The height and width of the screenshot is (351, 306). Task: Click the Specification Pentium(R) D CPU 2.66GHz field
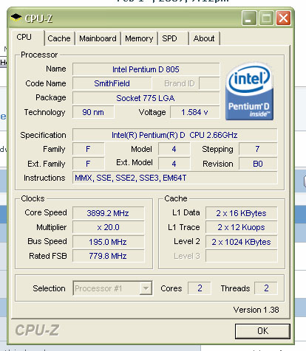click(174, 135)
